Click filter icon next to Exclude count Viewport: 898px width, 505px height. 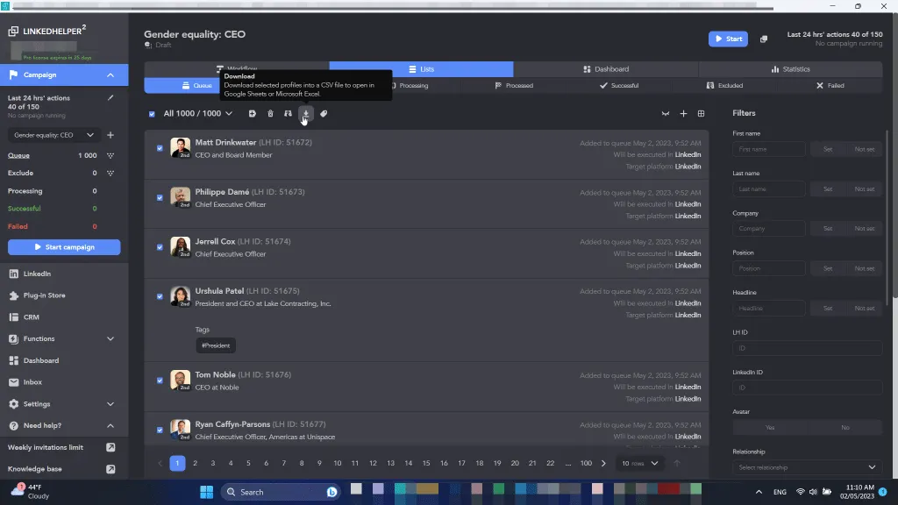coord(110,173)
